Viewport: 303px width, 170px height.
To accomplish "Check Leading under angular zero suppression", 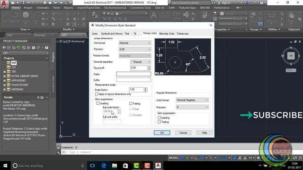I will 159,118.
